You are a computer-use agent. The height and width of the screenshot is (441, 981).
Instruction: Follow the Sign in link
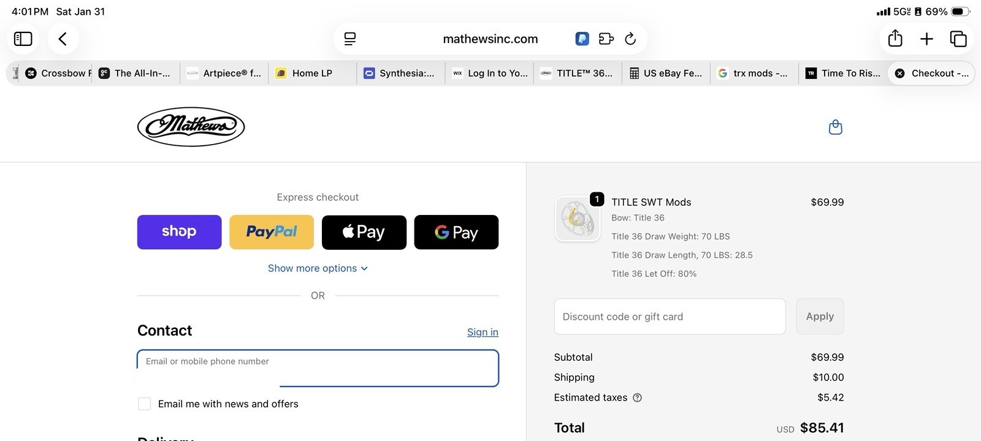[x=483, y=332]
